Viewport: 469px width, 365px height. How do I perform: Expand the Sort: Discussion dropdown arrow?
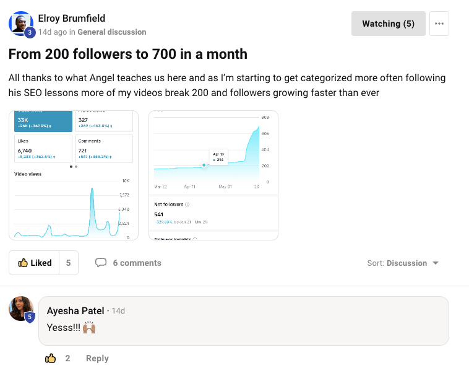436,263
